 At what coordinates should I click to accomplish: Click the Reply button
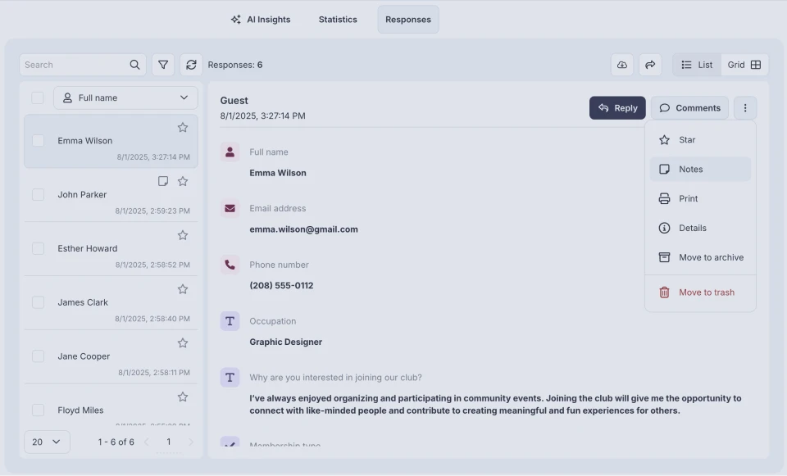coord(616,107)
